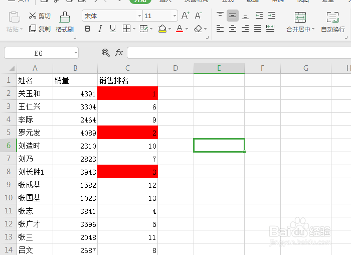351x255 pixels.
Task: Select column C header
Action: (127, 68)
